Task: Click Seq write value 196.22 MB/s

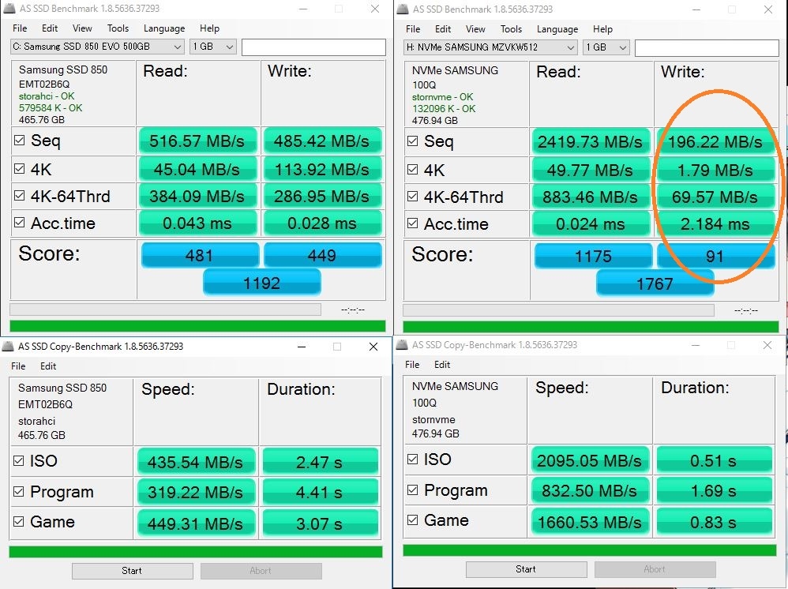Action: click(715, 141)
